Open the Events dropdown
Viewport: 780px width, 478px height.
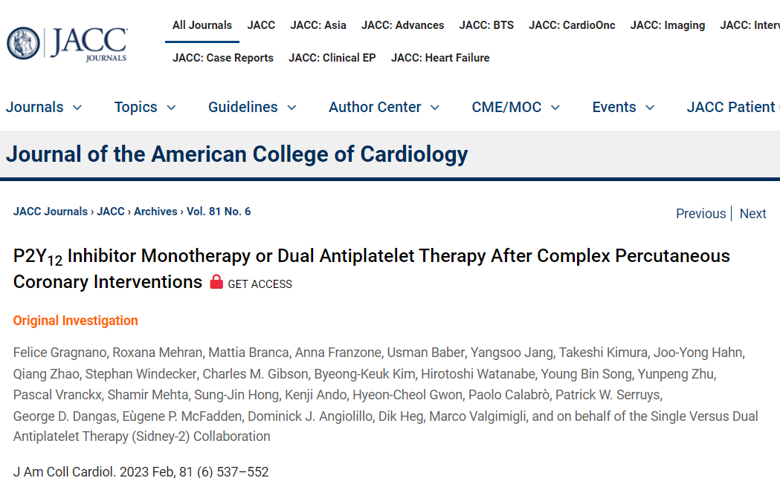pyautogui.click(x=623, y=107)
